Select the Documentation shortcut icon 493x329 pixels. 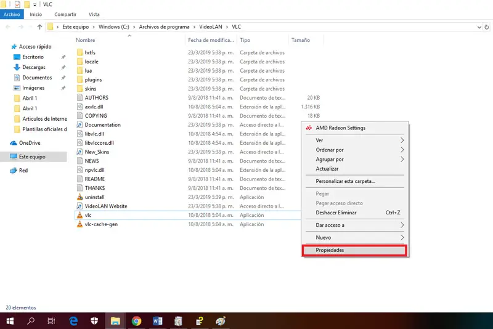(79, 124)
